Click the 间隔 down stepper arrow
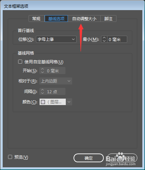 pyautogui.click(x=42, y=93)
